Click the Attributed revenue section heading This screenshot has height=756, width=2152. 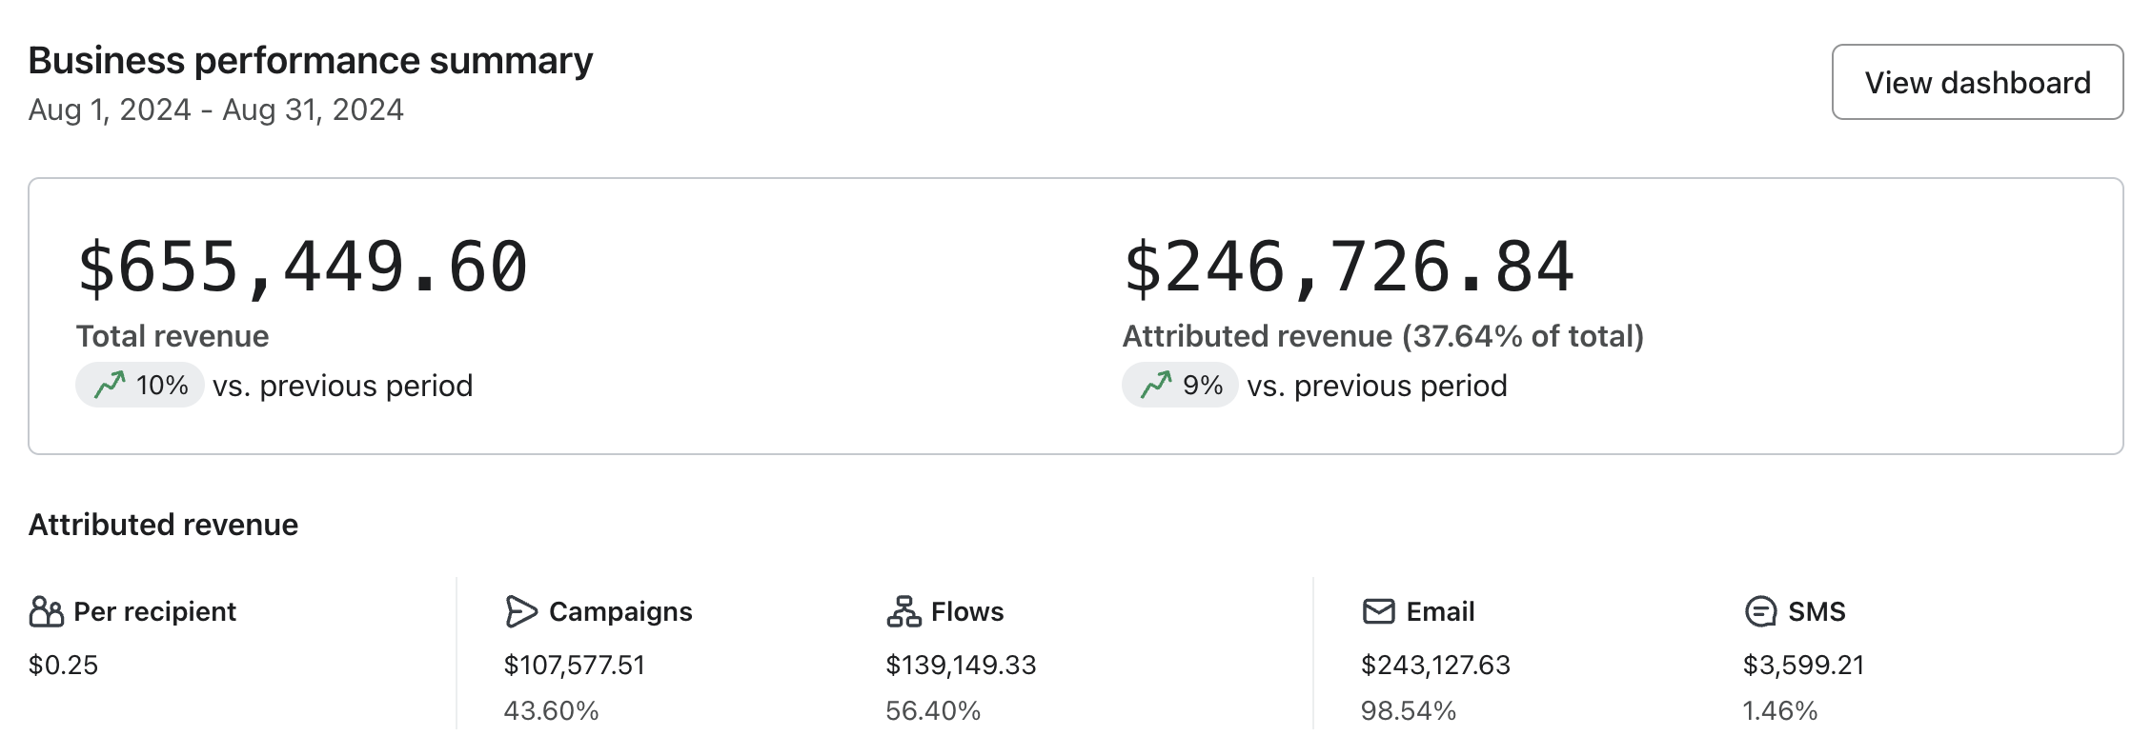click(163, 525)
